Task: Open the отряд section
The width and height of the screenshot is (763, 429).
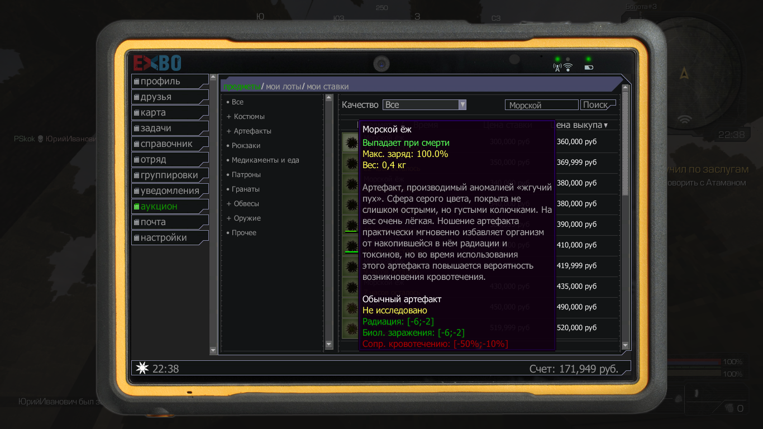Action: coord(170,159)
